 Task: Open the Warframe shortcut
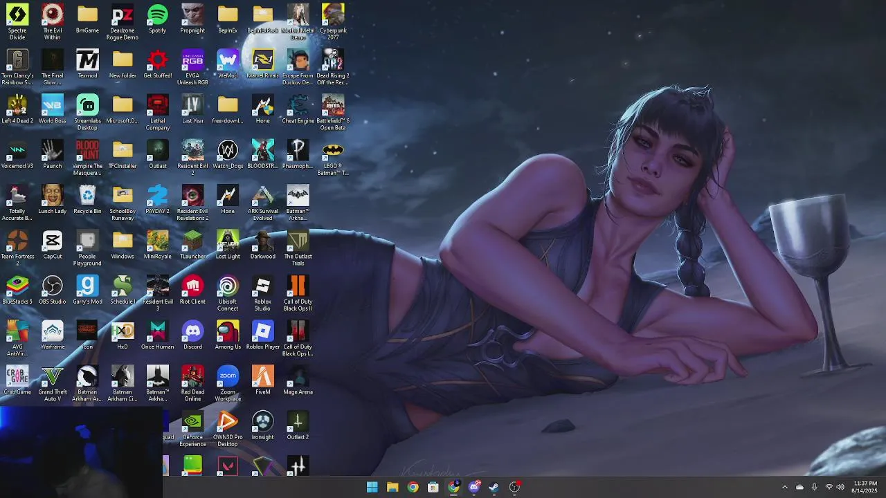coord(53,335)
